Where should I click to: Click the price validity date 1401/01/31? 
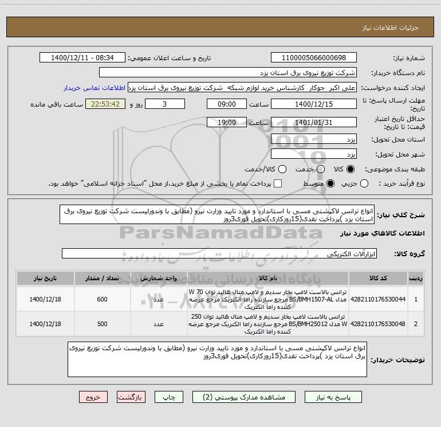314,122
